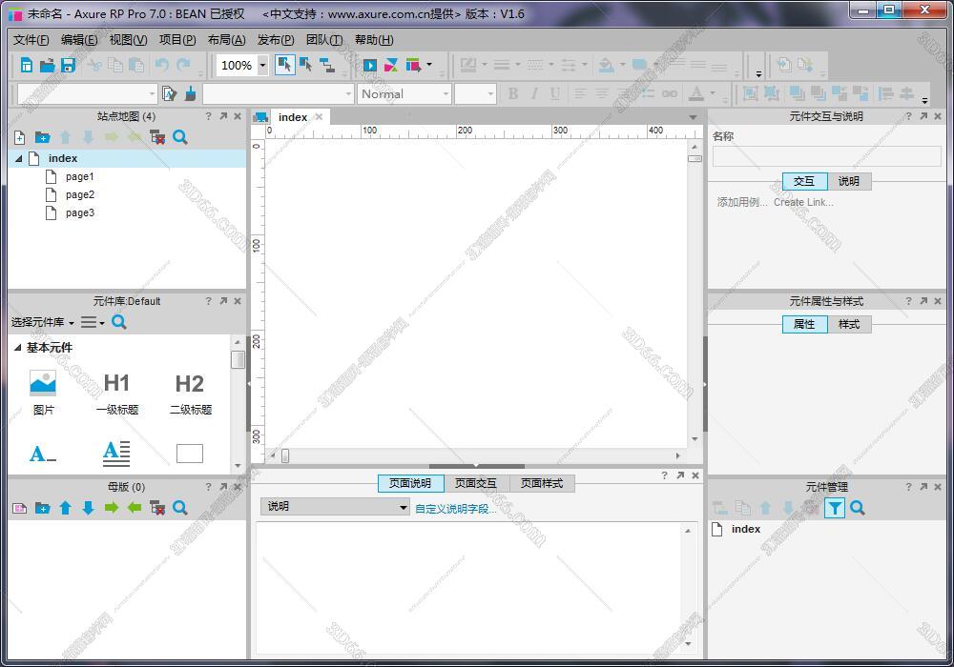This screenshot has width=954, height=667.
Task: Open the 发布(P) menu
Action: (x=277, y=39)
